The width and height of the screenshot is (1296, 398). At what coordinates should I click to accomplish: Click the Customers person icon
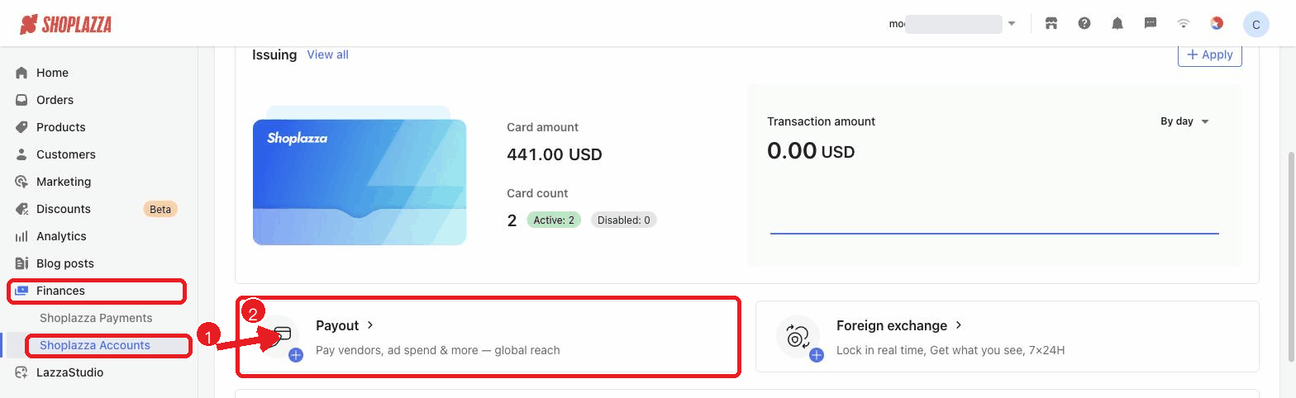(21, 154)
